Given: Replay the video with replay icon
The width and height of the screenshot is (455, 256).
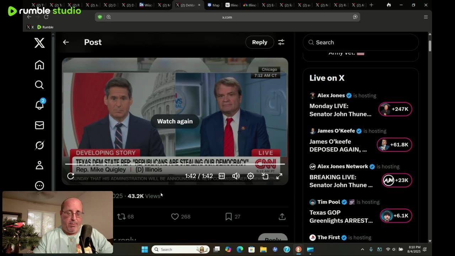Looking at the screenshot, I should [71, 176].
